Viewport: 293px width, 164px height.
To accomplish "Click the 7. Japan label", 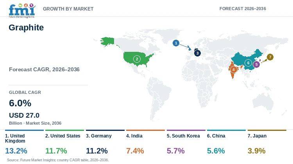I will click(x=257, y=136).
